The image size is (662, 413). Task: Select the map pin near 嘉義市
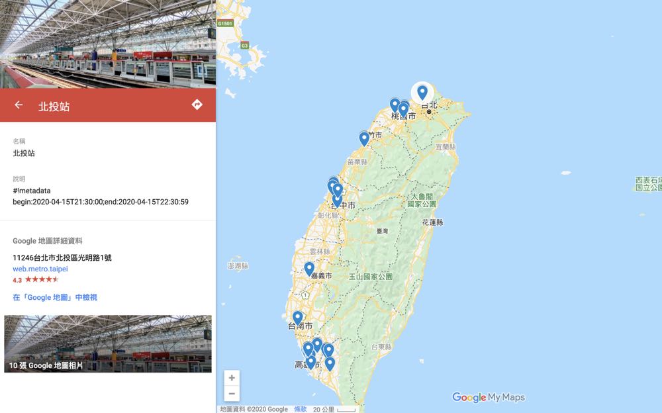tap(309, 269)
